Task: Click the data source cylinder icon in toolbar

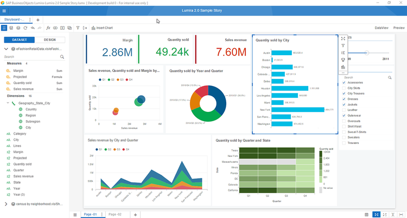Action: coord(18,28)
